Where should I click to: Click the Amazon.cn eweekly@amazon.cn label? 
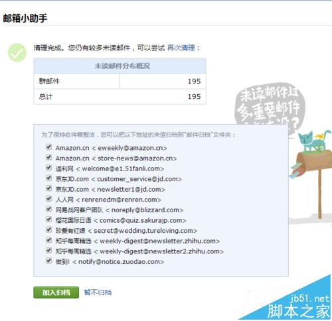pyautogui.click(x=111, y=148)
